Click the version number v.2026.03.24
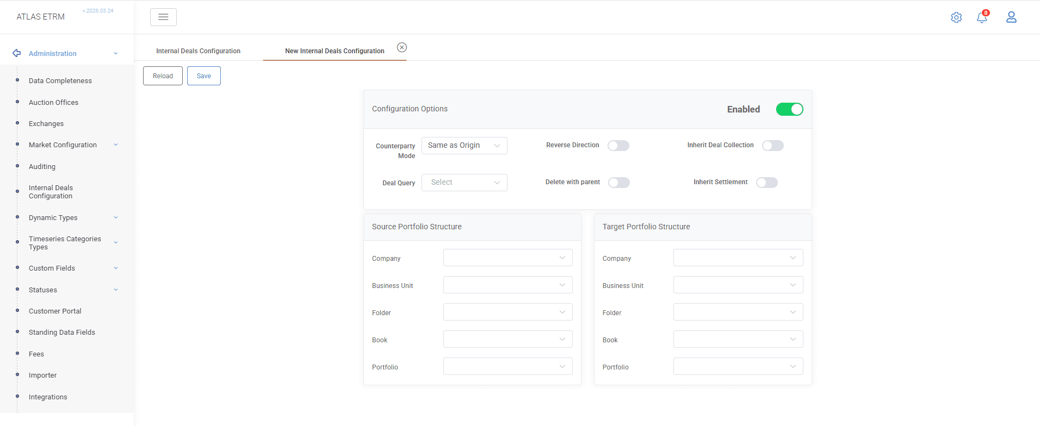The width and height of the screenshot is (1040, 426). click(98, 11)
